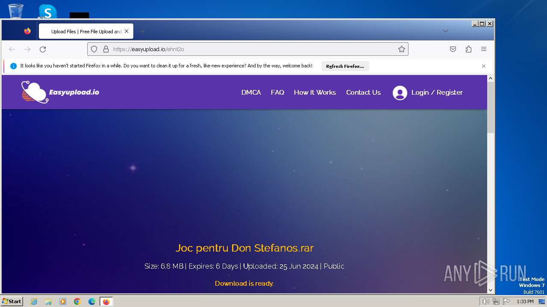Close the Upload Files tab
Screen dimensions: 547x307
click(x=126, y=31)
